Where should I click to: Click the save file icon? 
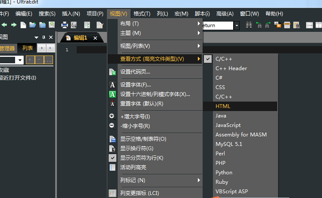52,25
